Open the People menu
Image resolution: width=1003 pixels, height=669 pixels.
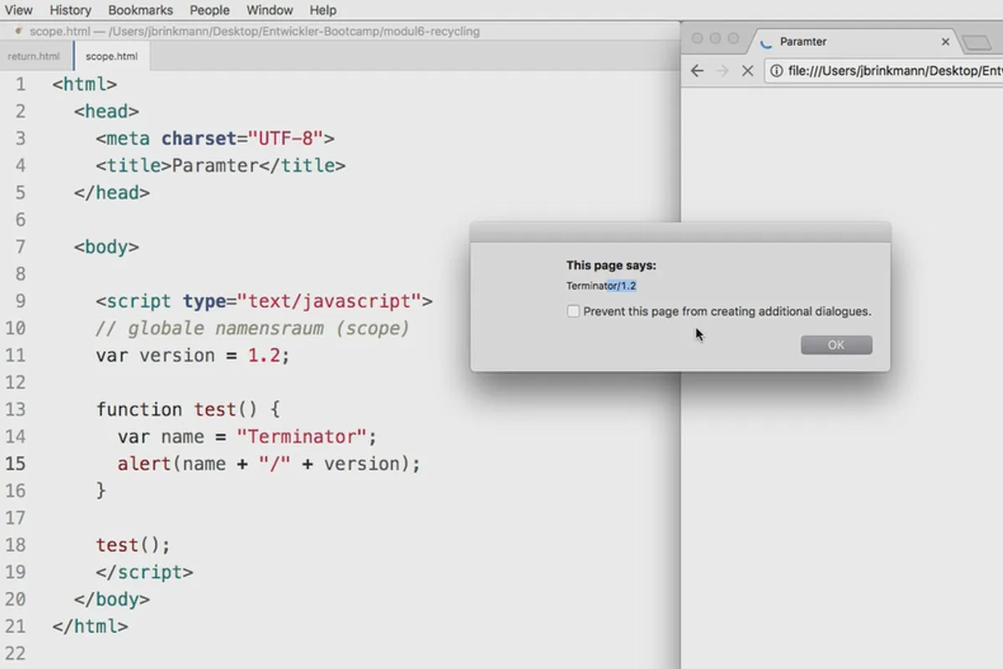click(x=210, y=10)
